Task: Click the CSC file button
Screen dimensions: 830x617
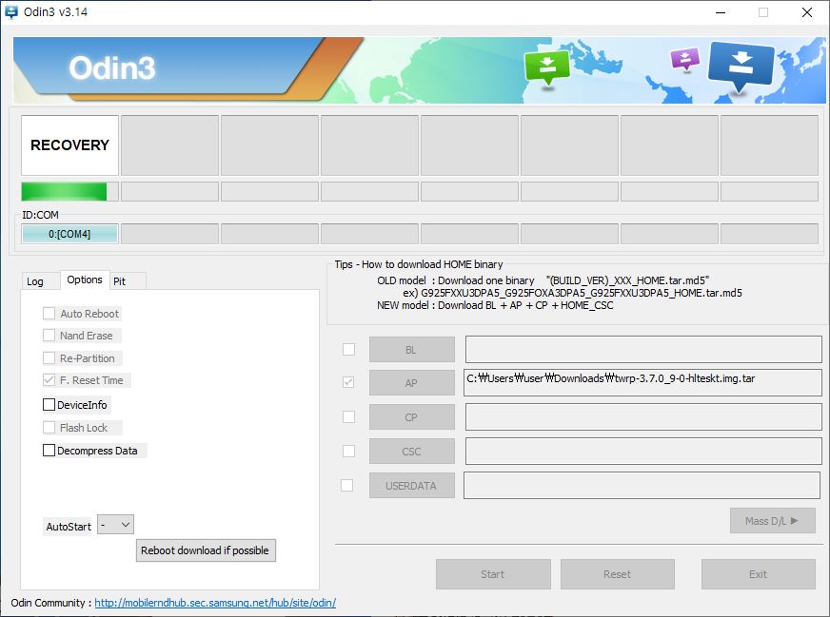Action: pos(412,451)
